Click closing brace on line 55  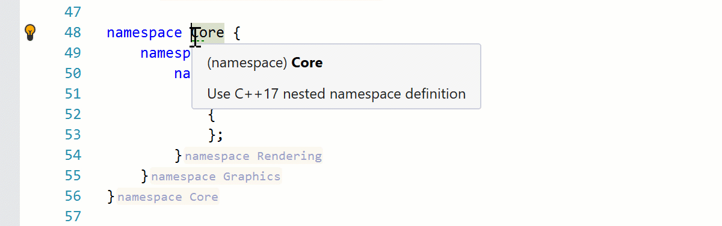144,177
